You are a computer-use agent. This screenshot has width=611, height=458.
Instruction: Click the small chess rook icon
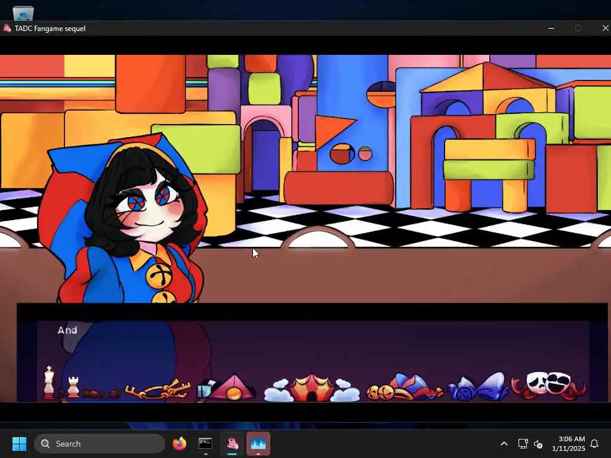tap(73, 386)
